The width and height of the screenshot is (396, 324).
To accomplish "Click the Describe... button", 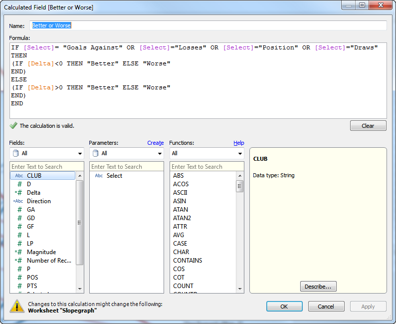I will (318, 287).
